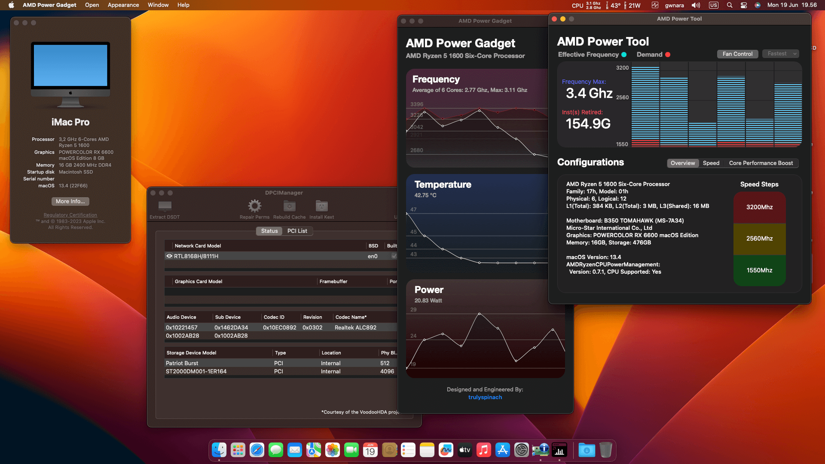Screen dimensions: 825x464
Task: Open Reminders from the Dock
Action: click(x=408, y=450)
